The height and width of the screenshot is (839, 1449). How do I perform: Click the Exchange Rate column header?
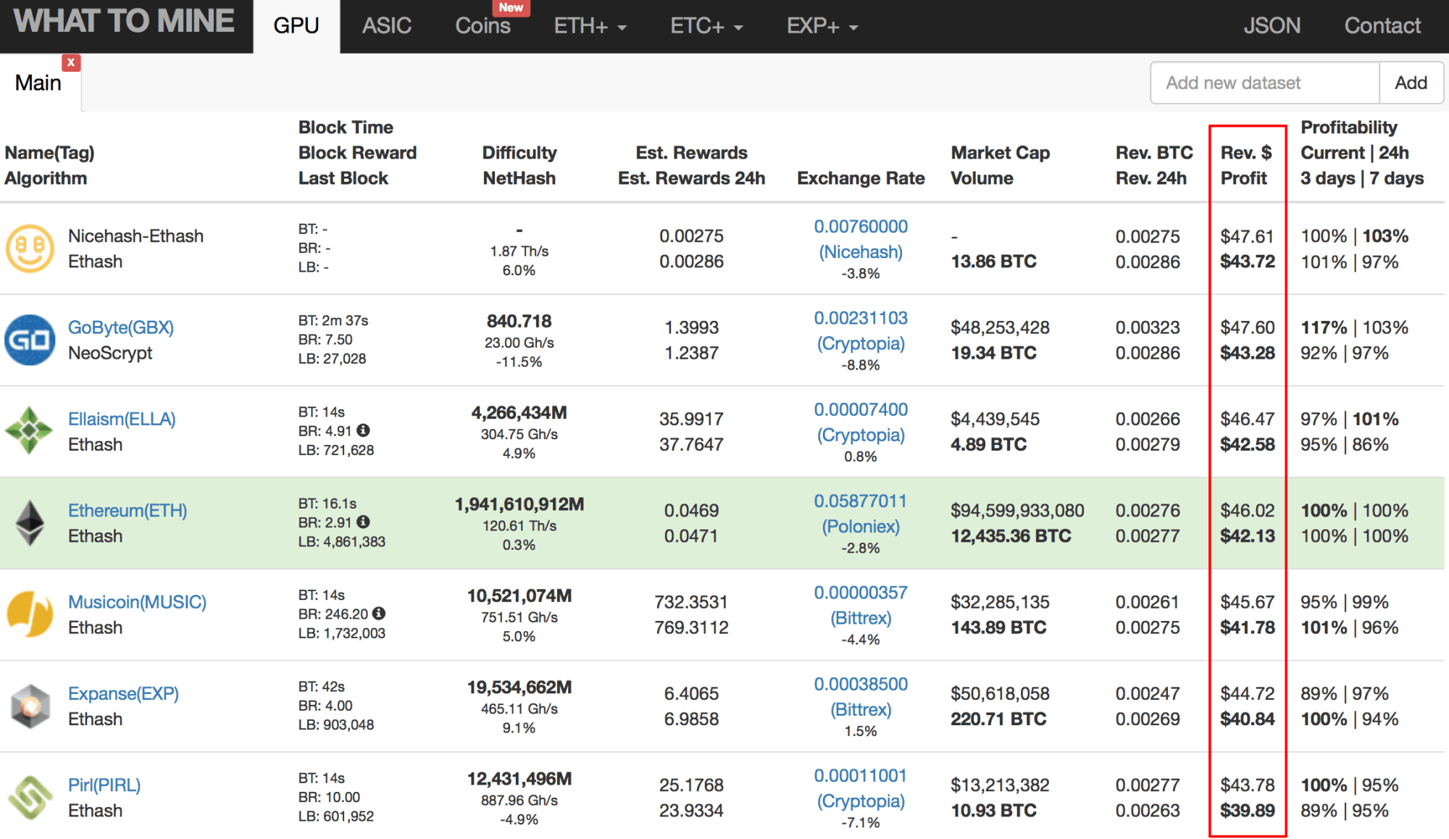pos(861,178)
